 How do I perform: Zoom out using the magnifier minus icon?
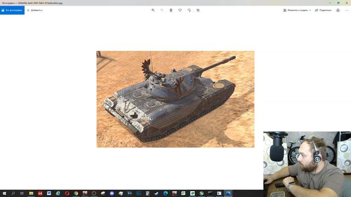pyautogui.click(x=162, y=10)
